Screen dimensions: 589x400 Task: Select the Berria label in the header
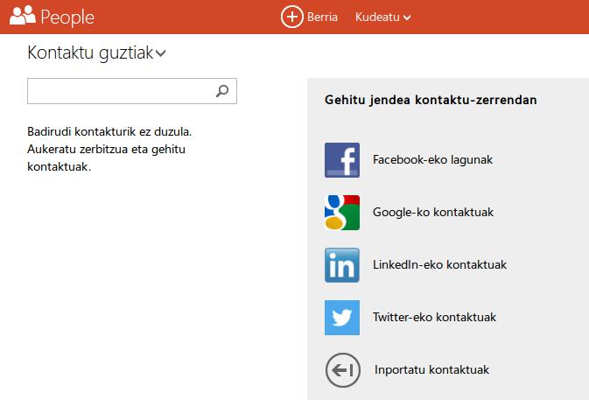click(322, 17)
